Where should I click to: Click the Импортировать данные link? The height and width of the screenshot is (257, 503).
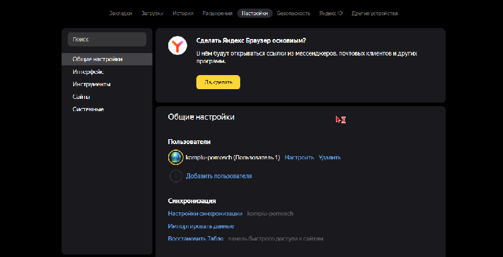tap(201, 226)
